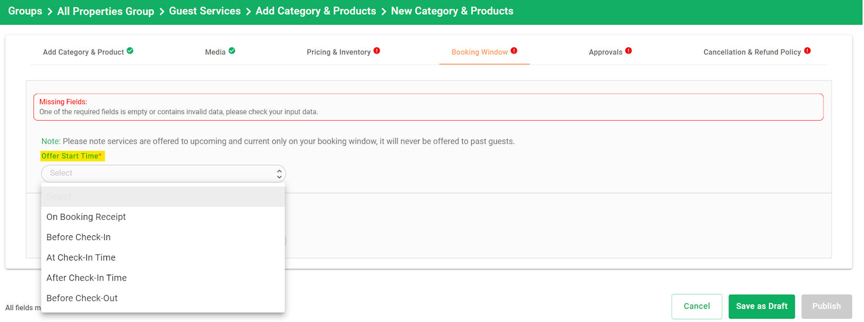Click red error icon beside Cancellation & Refund Policy
Screen dimensions: 864x322
(x=807, y=51)
